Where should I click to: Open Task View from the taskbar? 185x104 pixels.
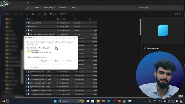[88, 101]
